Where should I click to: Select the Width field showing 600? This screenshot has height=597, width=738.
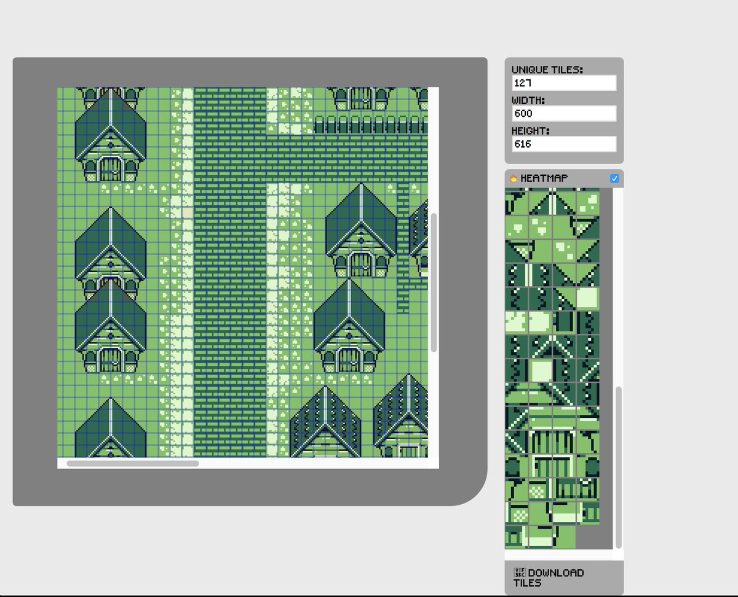(563, 114)
